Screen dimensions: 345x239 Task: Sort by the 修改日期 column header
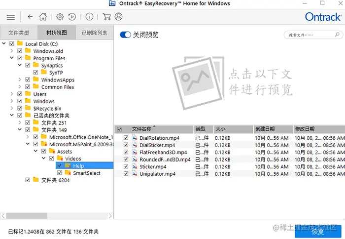click(319, 129)
